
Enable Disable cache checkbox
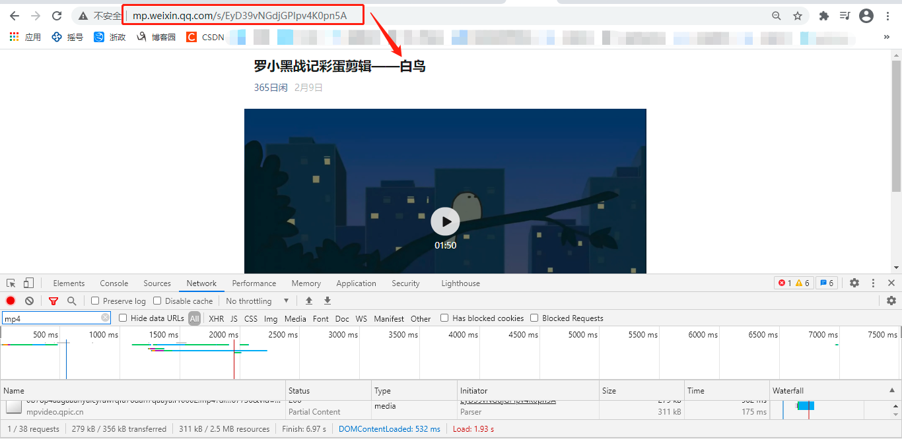[157, 301]
